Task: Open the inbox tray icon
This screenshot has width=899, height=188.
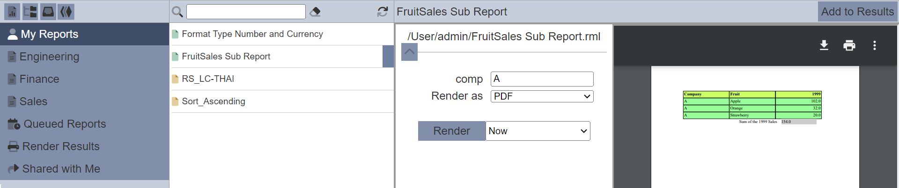Action: tap(48, 12)
